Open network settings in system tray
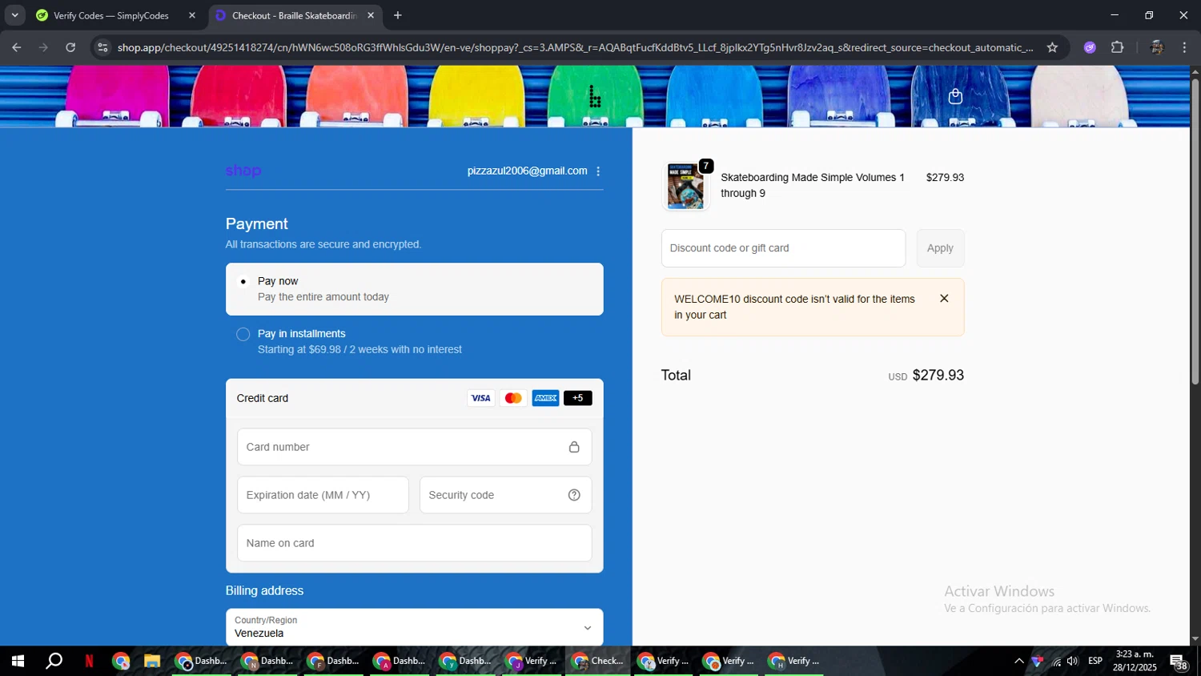This screenshot has width=1201, height=676. click(1056, 661)
